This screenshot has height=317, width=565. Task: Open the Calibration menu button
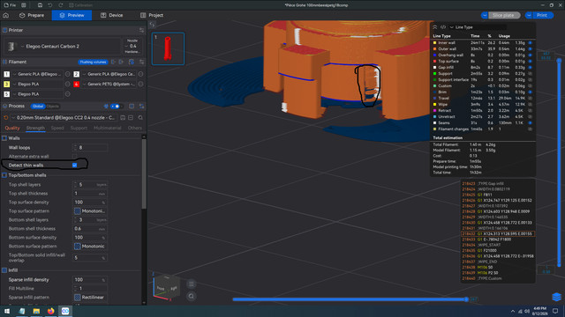tap(81, 5)
